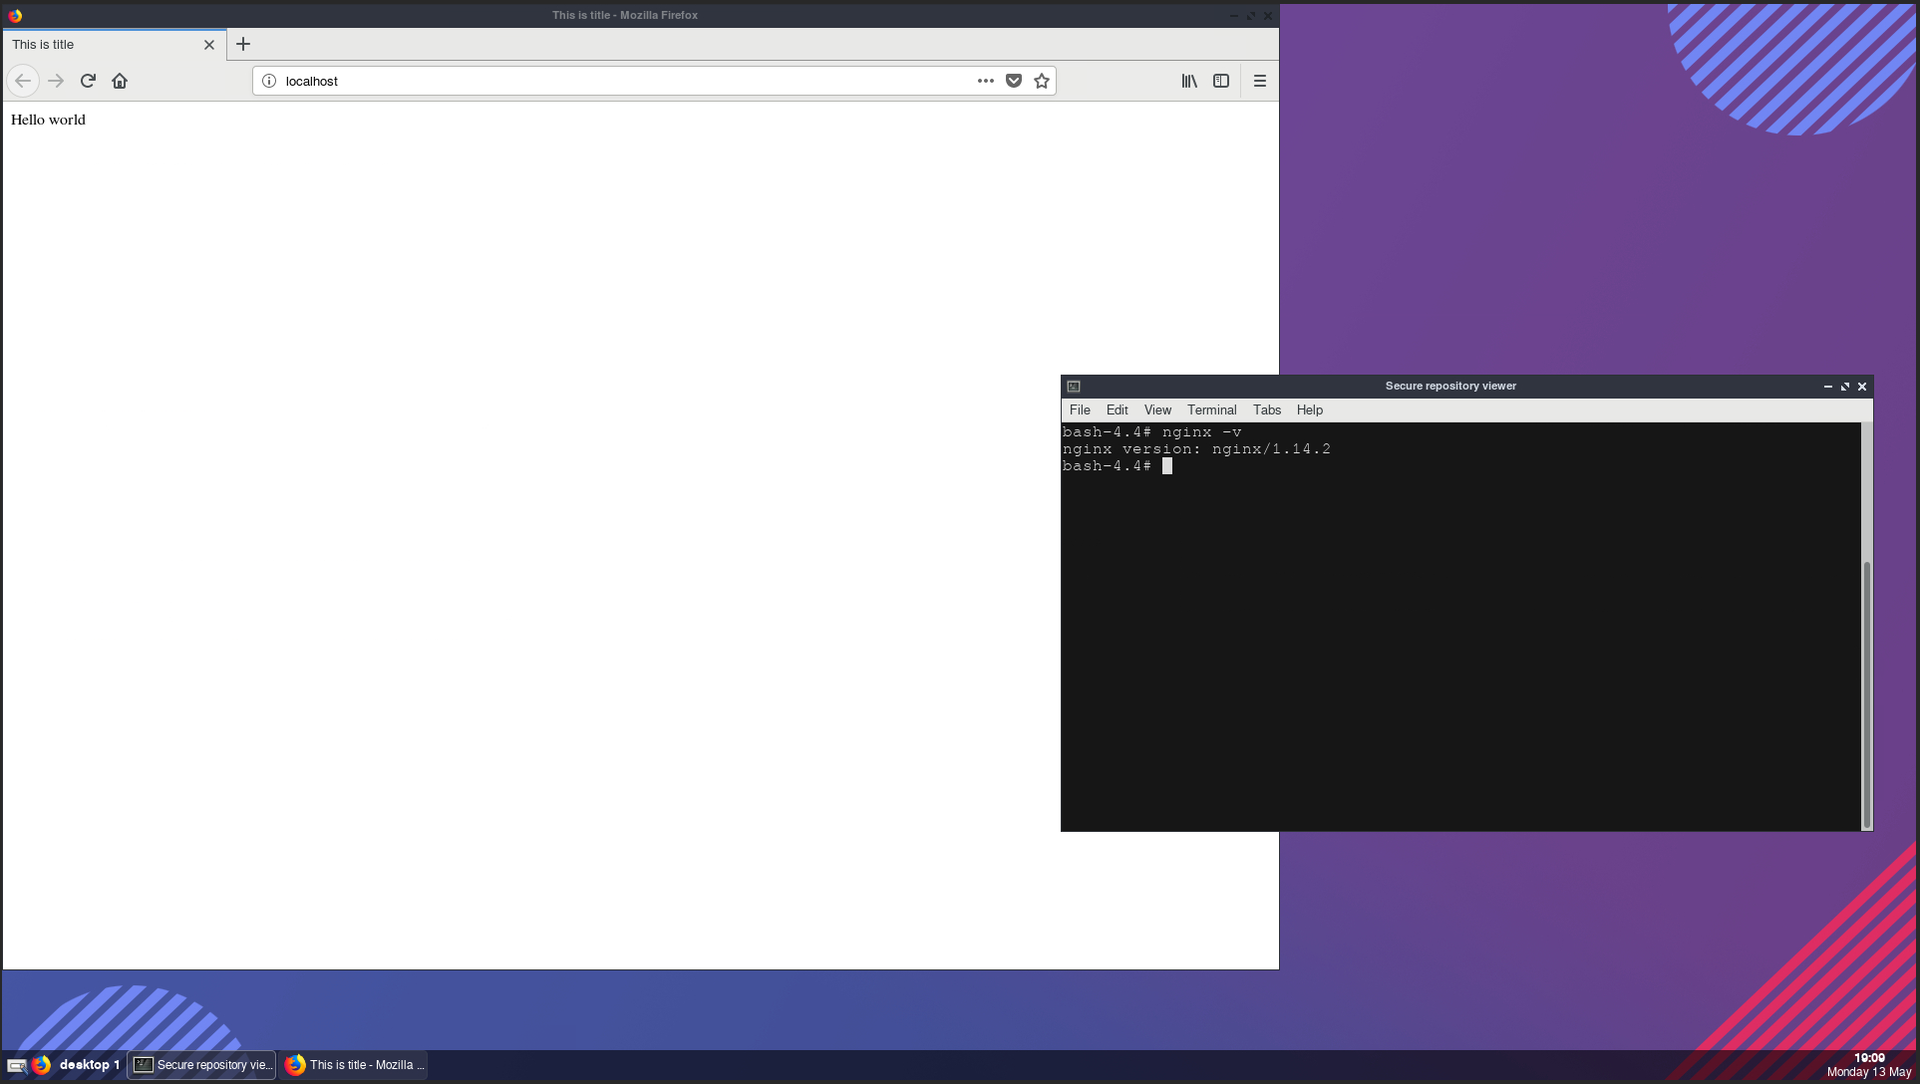
Task: Select the Edit menu in secure viewer
Action: [x=1117, y=408]
